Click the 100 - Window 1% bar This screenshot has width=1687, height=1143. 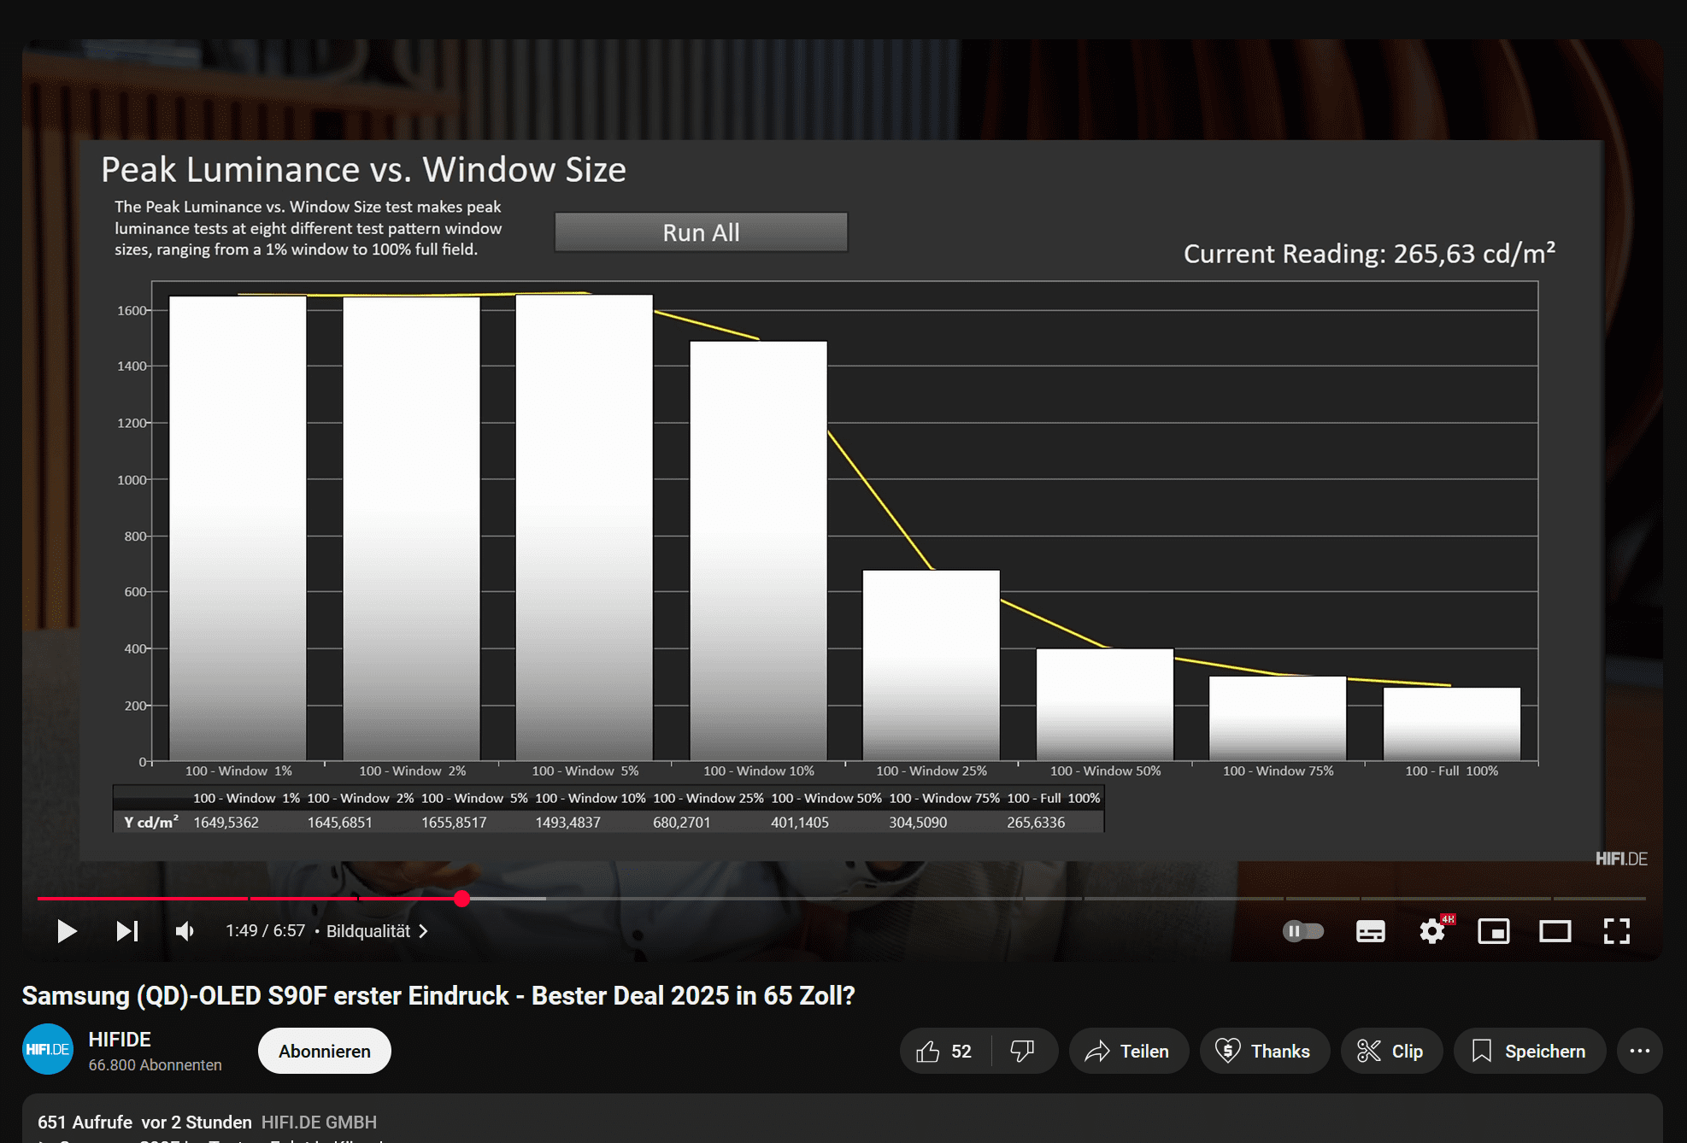pyautogui.click(x=238, y=528)
